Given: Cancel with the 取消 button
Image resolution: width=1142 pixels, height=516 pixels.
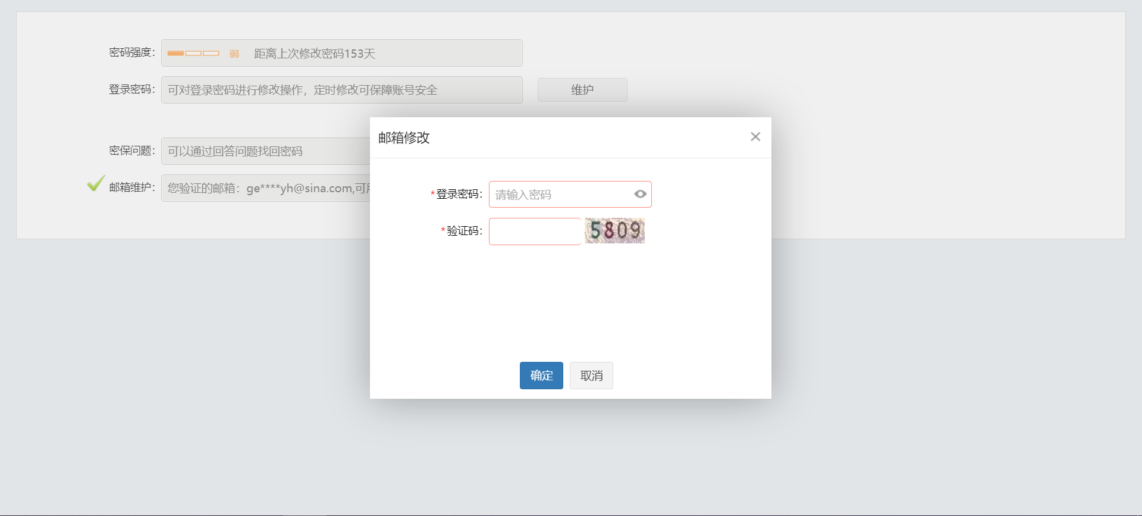Looking at the screenshot, I should [591, 376].
